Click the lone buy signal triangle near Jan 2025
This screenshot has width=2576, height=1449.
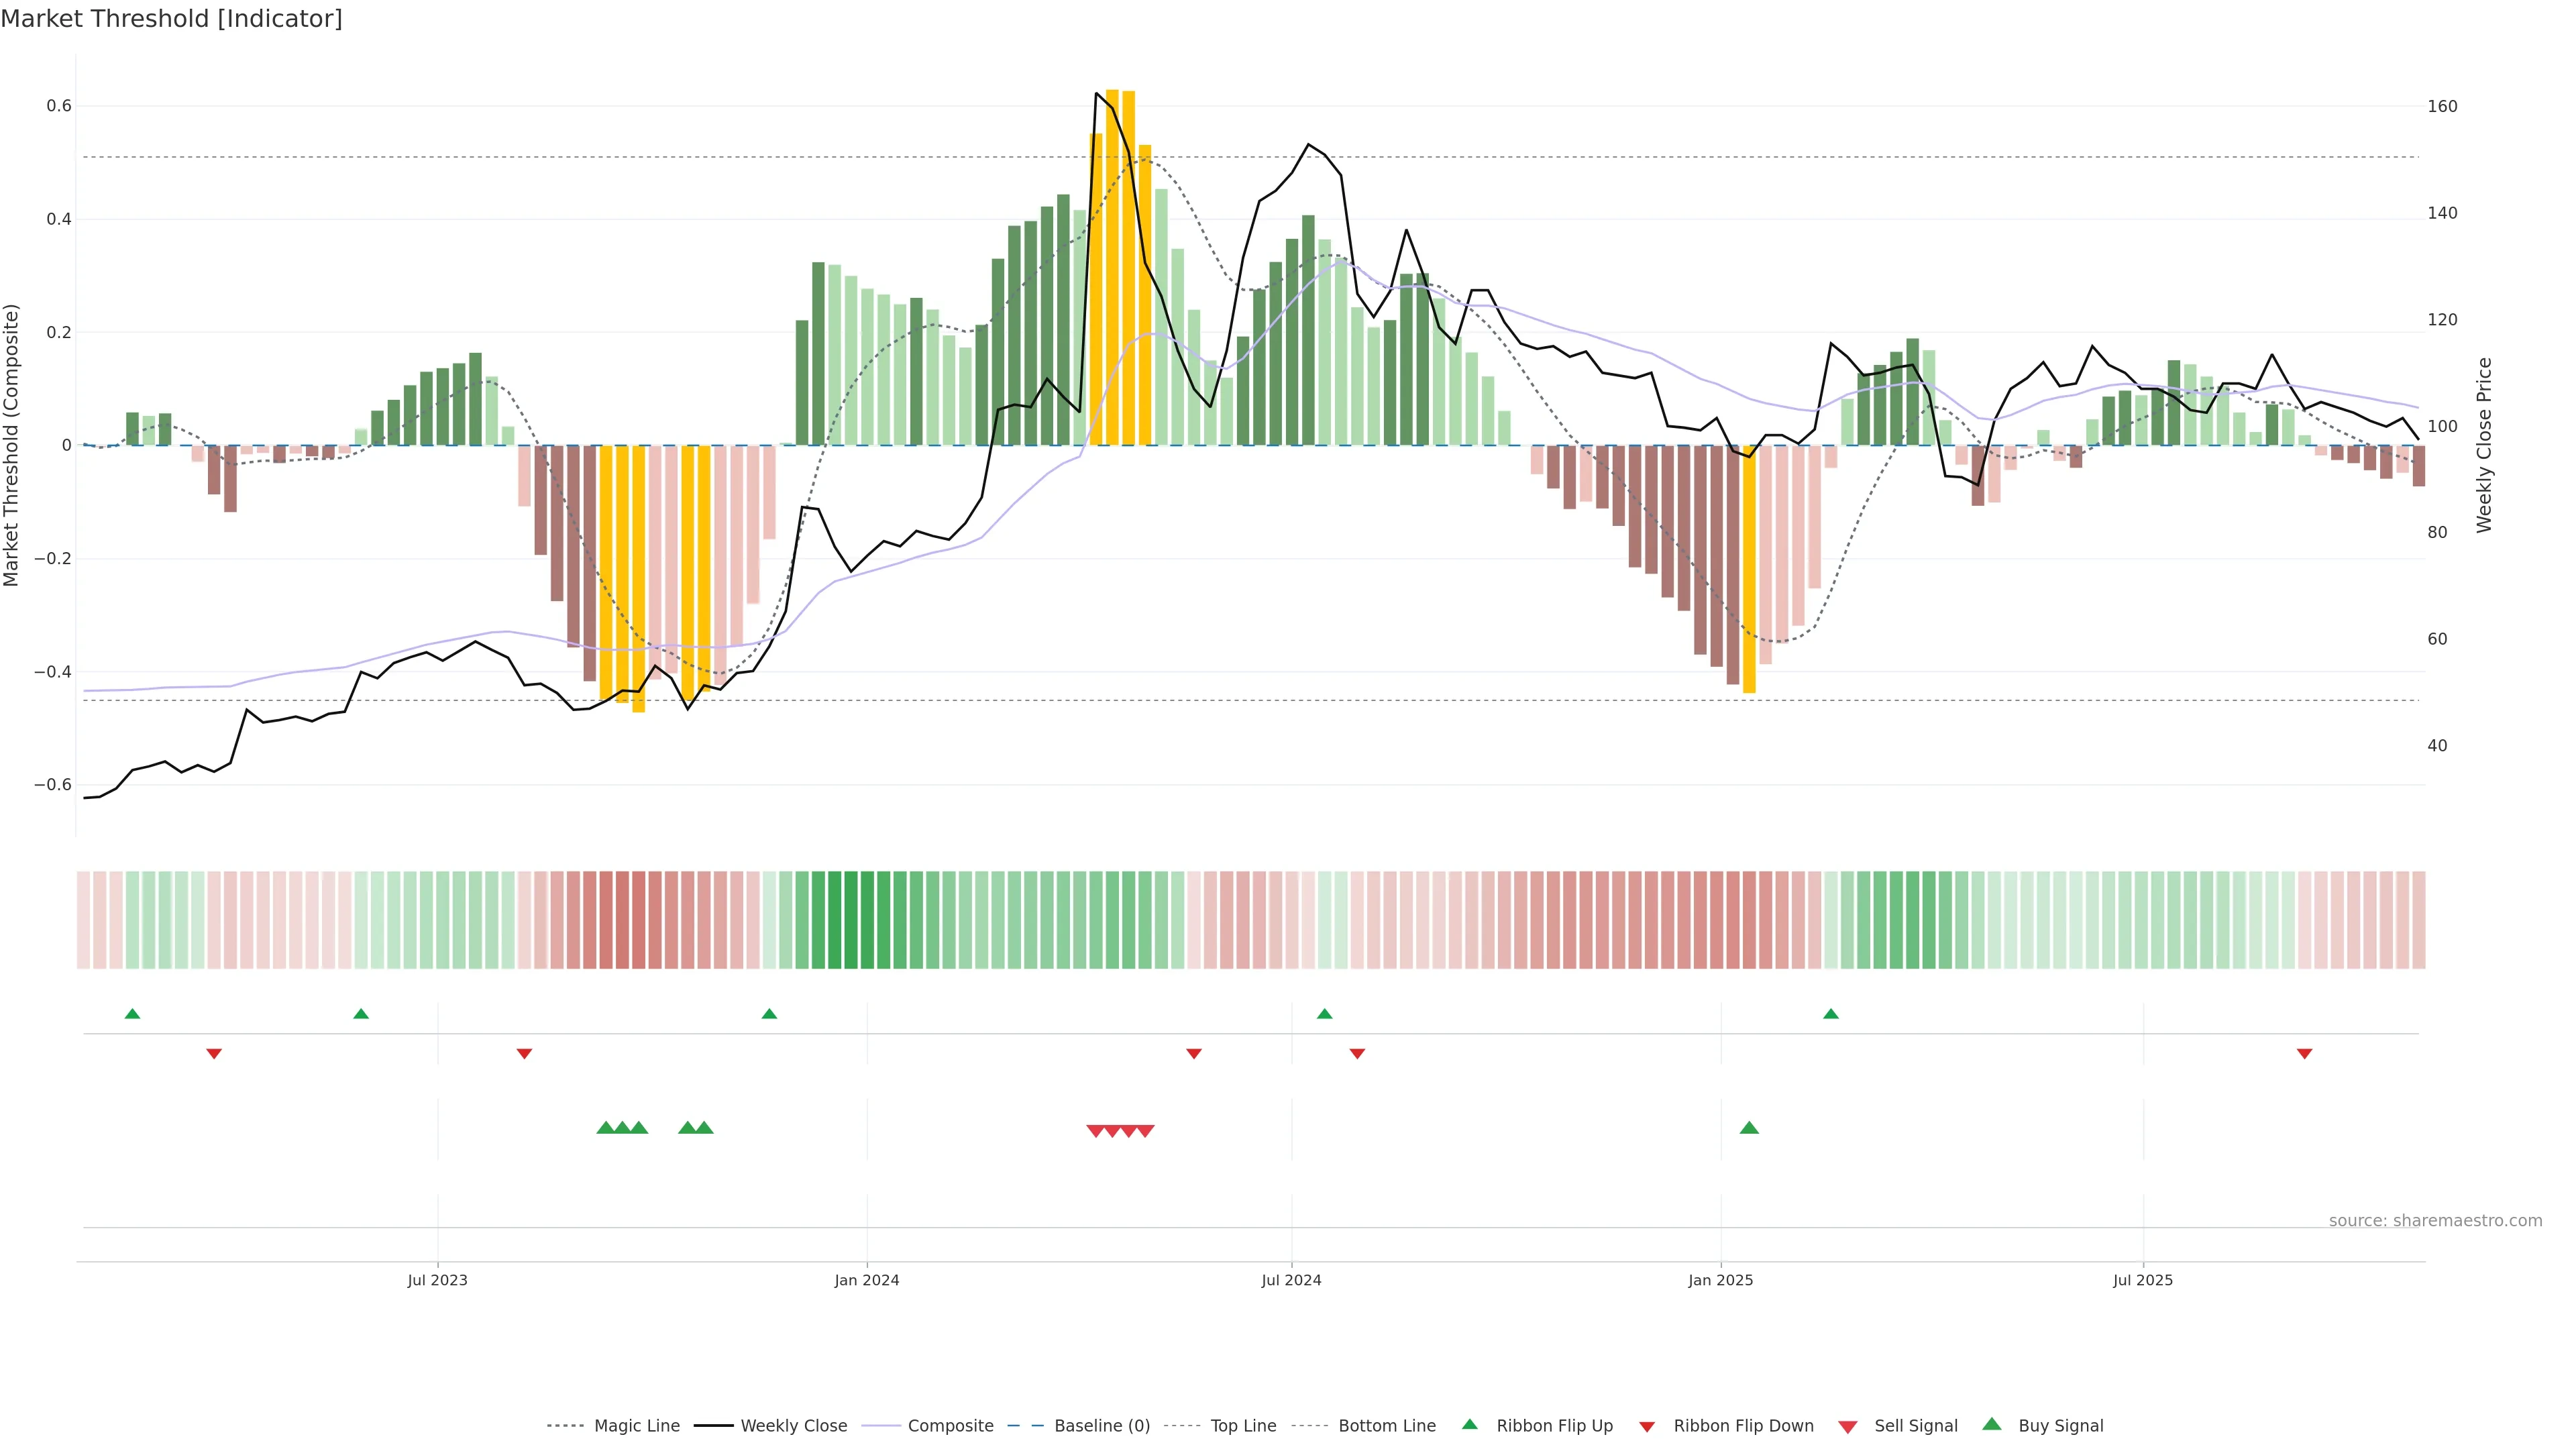[x=1749, y=1128]
